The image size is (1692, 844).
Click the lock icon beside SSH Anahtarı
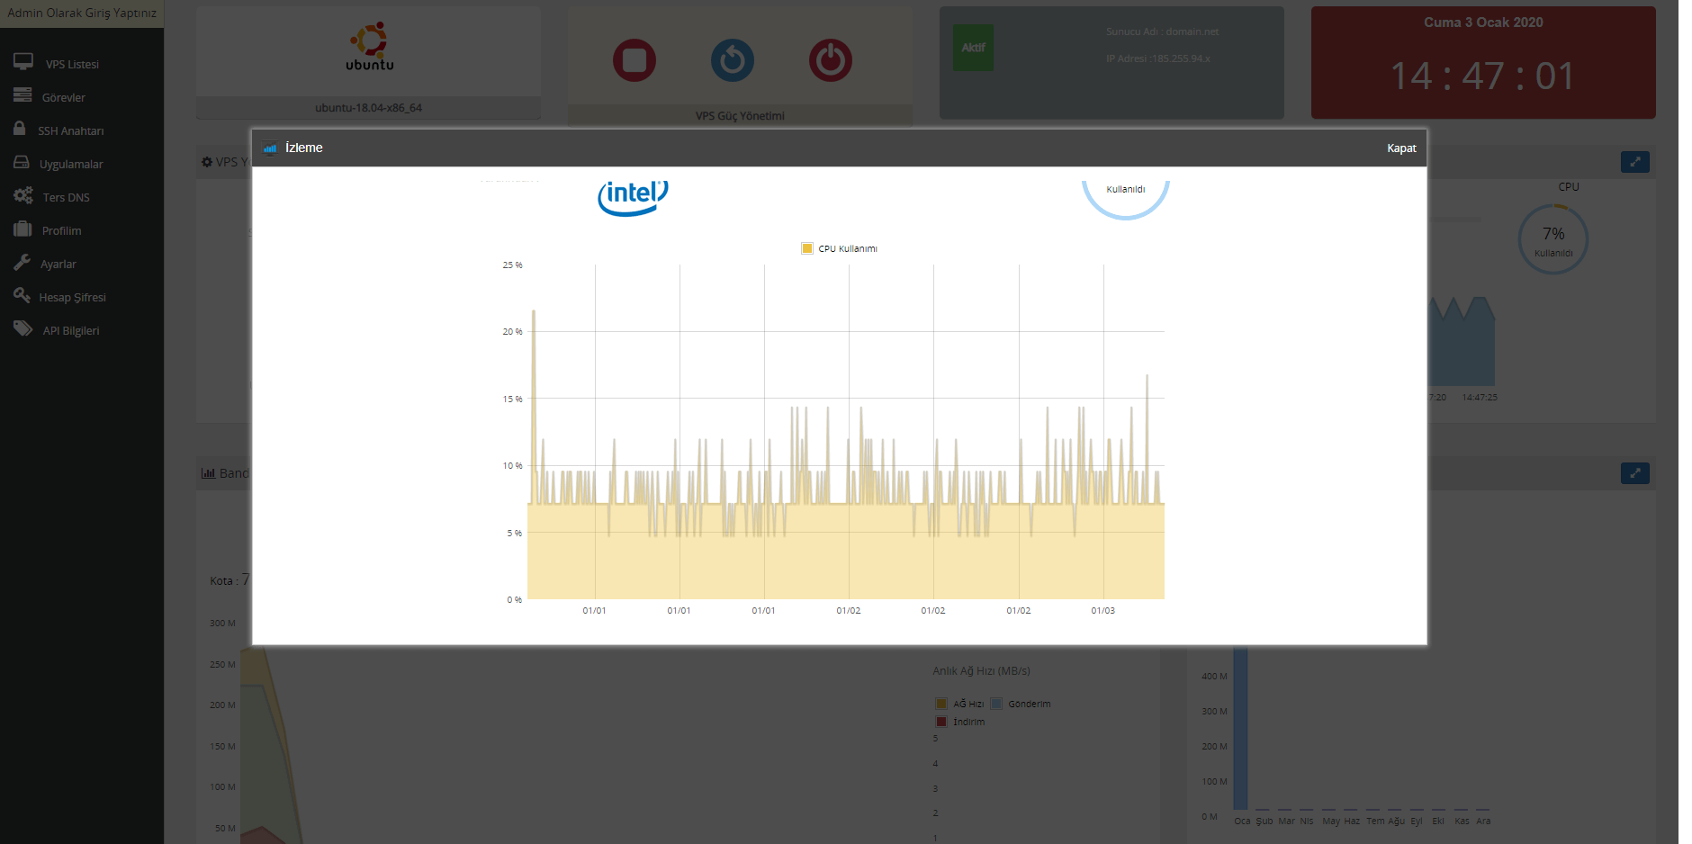tap(20, 129)
